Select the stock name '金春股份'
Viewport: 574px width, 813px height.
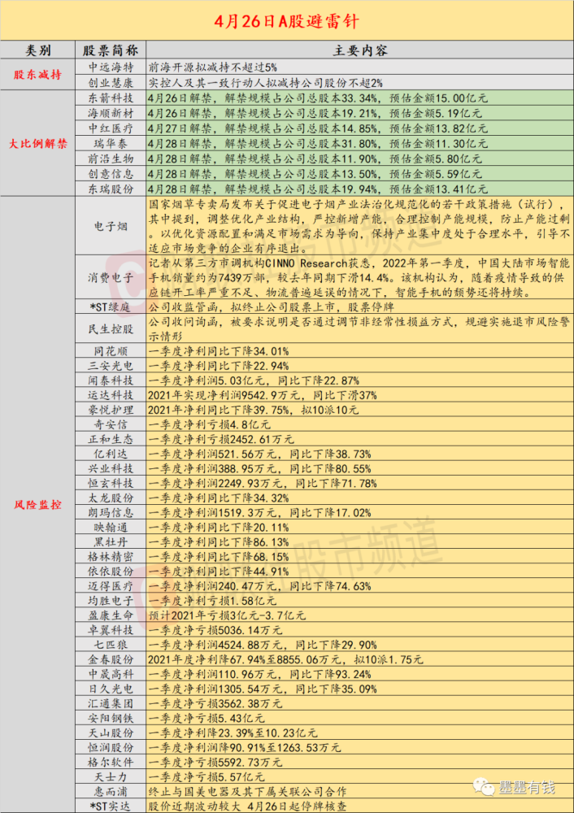(x=111, y=659)
